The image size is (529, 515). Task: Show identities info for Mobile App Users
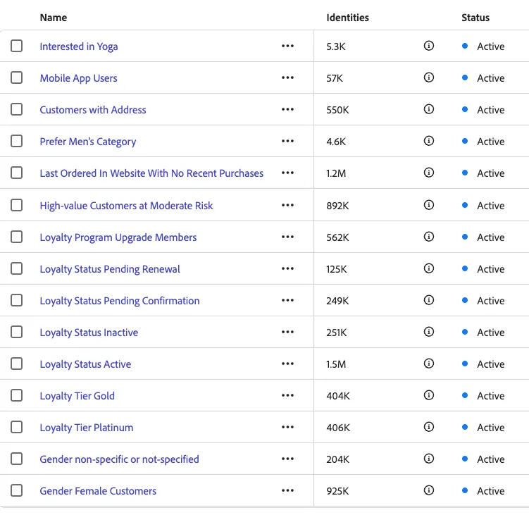point(428,77)
